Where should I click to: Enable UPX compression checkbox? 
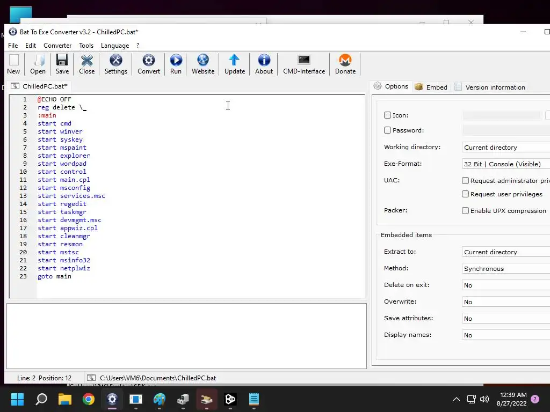tap(465, 210)
